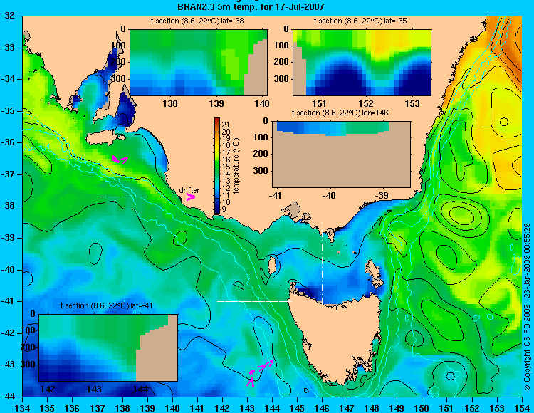Click the -35 latitude tick on left axis
This screenshot has width=534, height=413.
coord(8,111)
